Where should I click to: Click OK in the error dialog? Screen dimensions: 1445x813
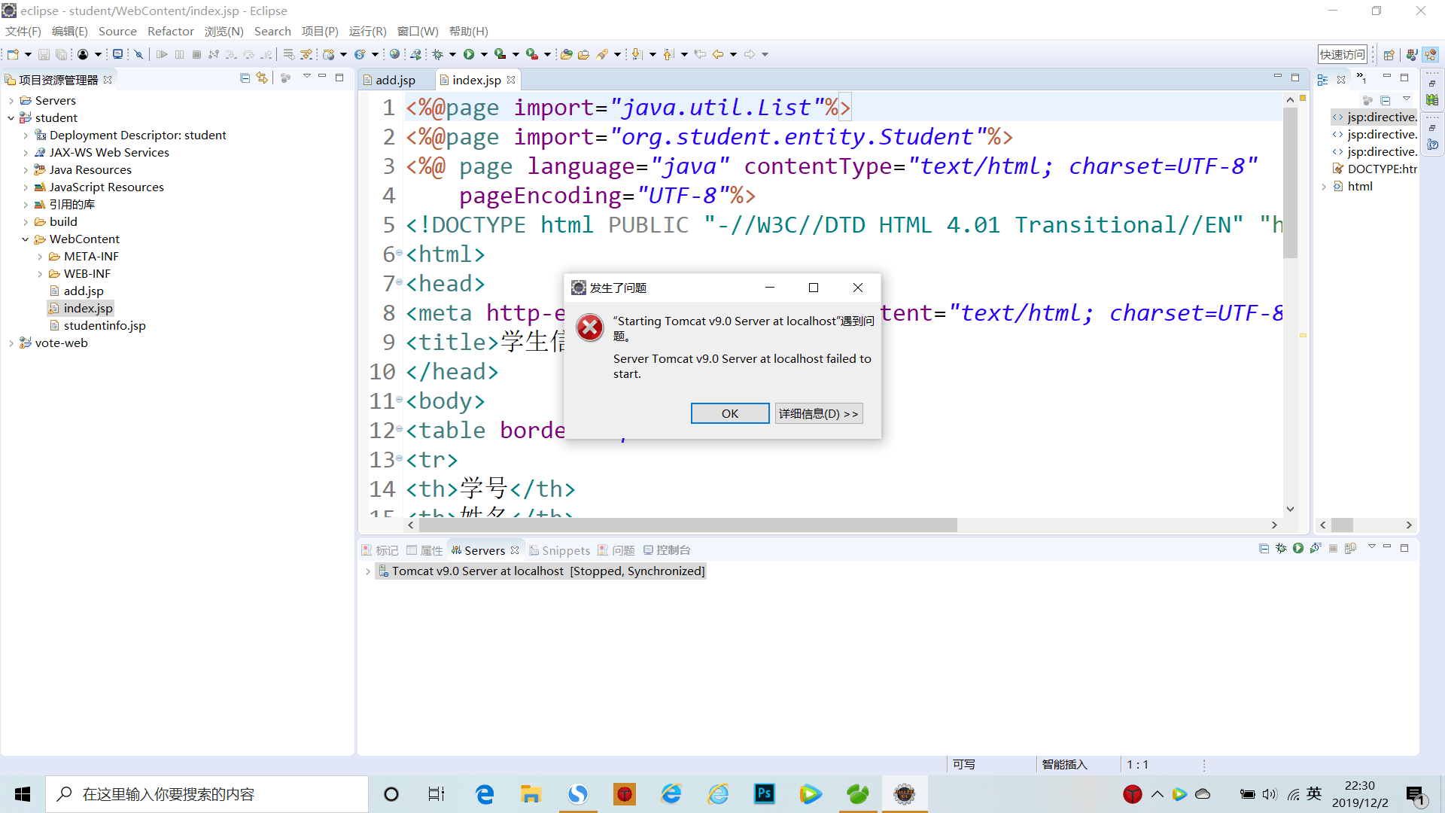click(x=730, y=413)
